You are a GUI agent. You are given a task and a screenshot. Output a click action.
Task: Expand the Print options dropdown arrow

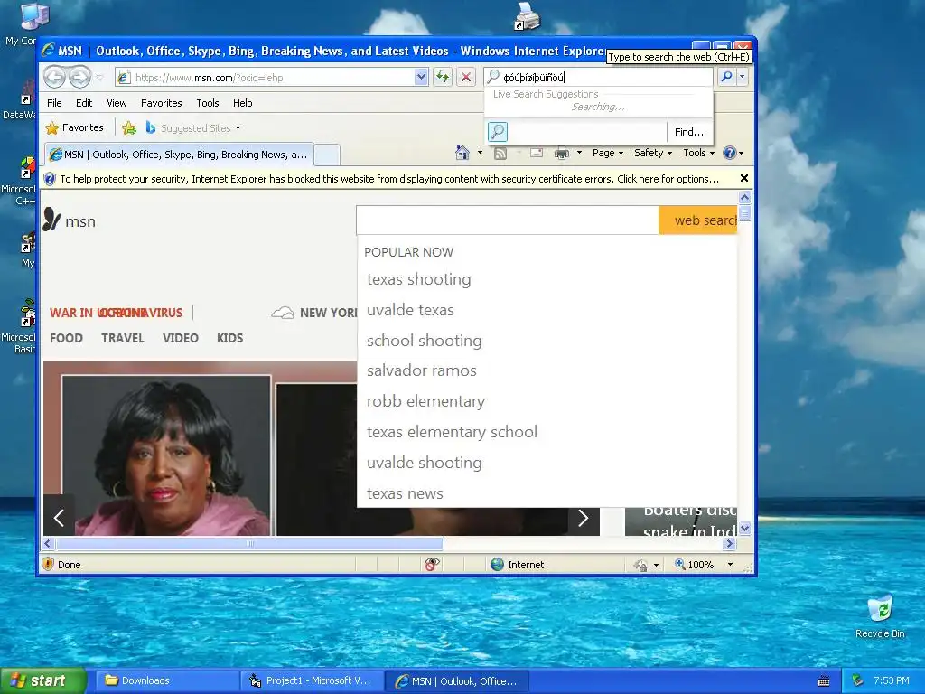pyautogui.click(x=579, y=153)
